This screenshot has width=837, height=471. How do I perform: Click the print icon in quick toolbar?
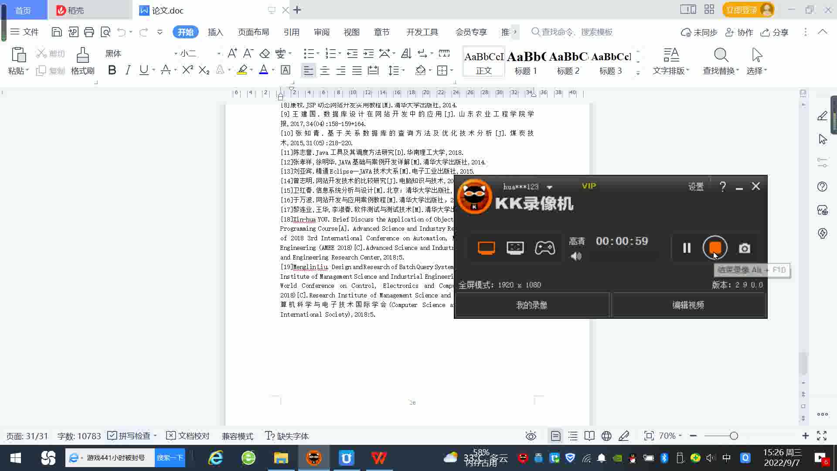coord(89,32)
